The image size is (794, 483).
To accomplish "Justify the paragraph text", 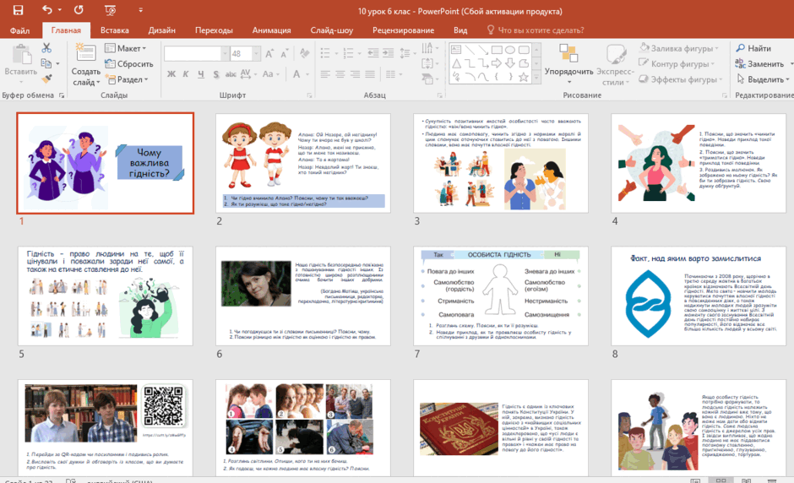I will 370,74.
